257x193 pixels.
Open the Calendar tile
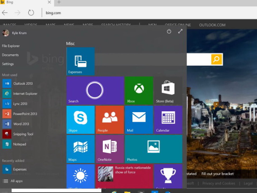[168, 120]
